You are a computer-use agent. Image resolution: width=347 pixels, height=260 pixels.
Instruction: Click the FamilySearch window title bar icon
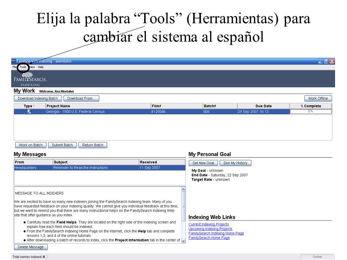pos(14,61)
